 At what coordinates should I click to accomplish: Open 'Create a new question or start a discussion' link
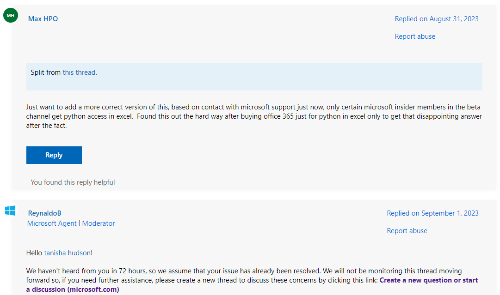click(252, 285)
